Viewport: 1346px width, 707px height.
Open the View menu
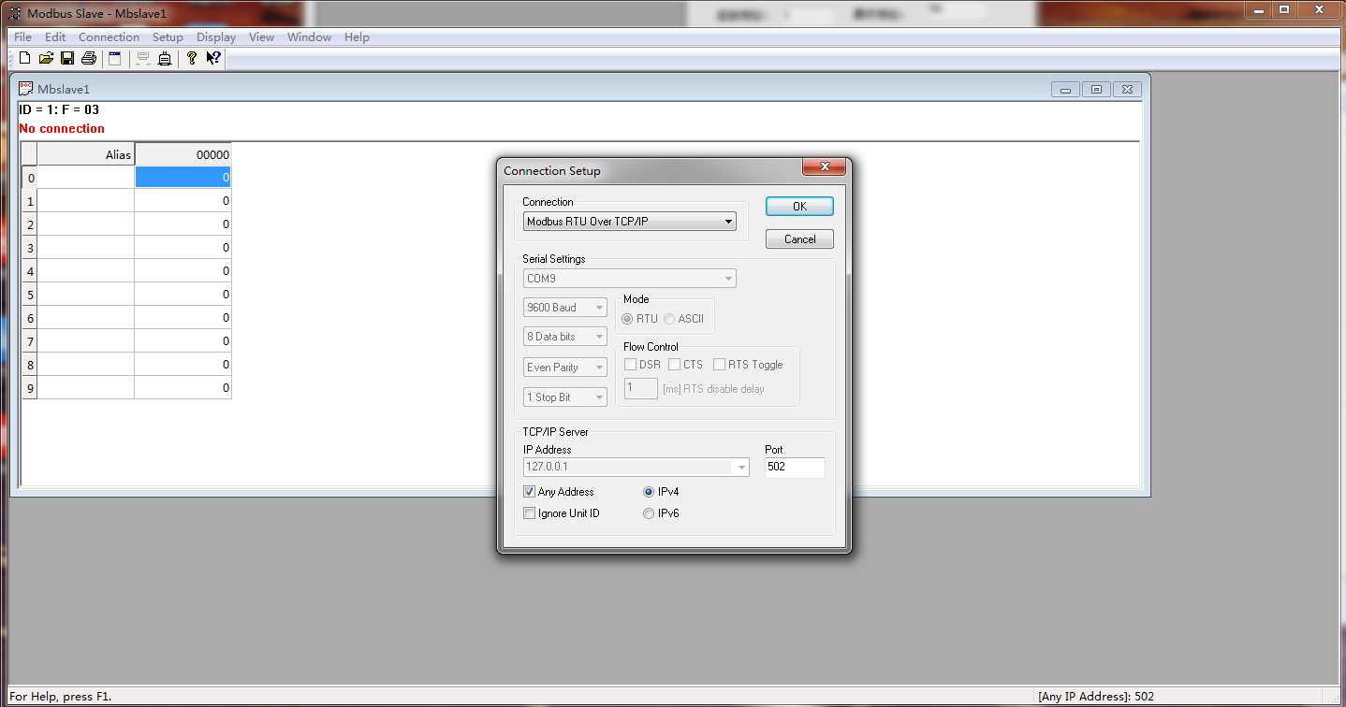point(261,37)
